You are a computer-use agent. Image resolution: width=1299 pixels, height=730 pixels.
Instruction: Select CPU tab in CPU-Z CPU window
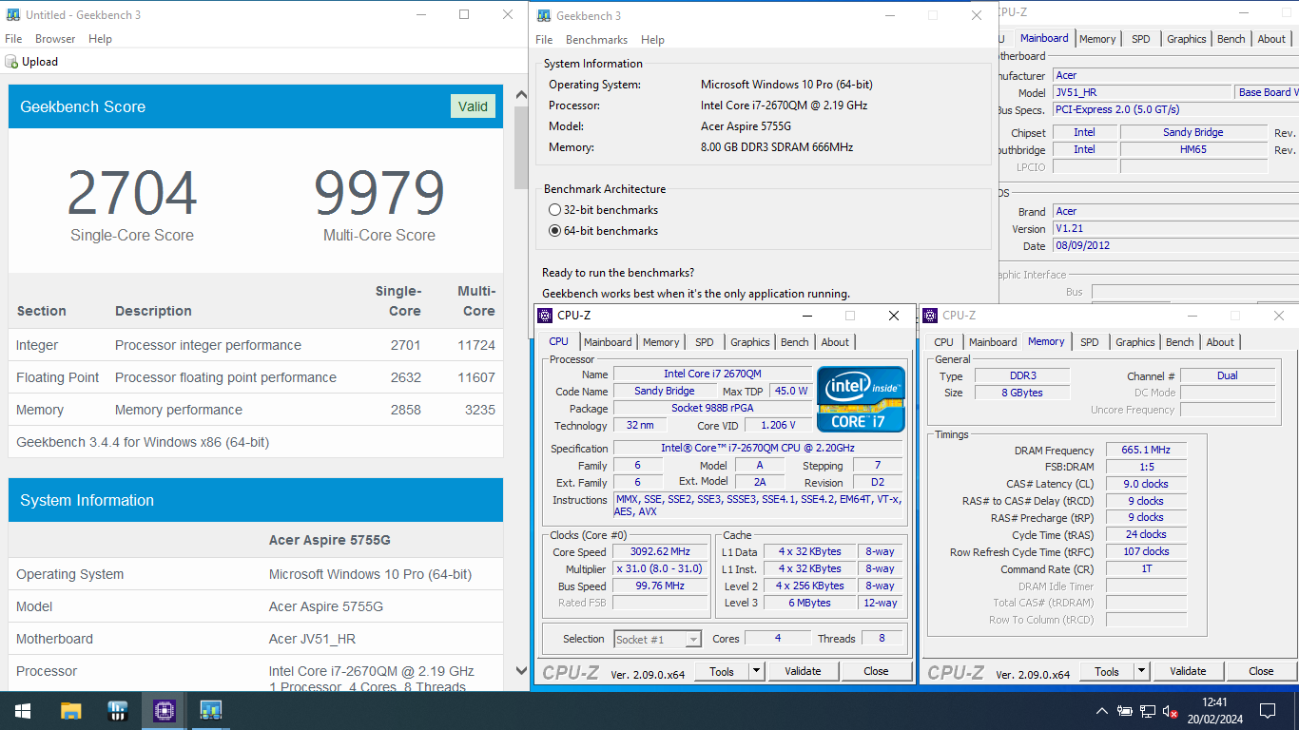pos(559,341)
